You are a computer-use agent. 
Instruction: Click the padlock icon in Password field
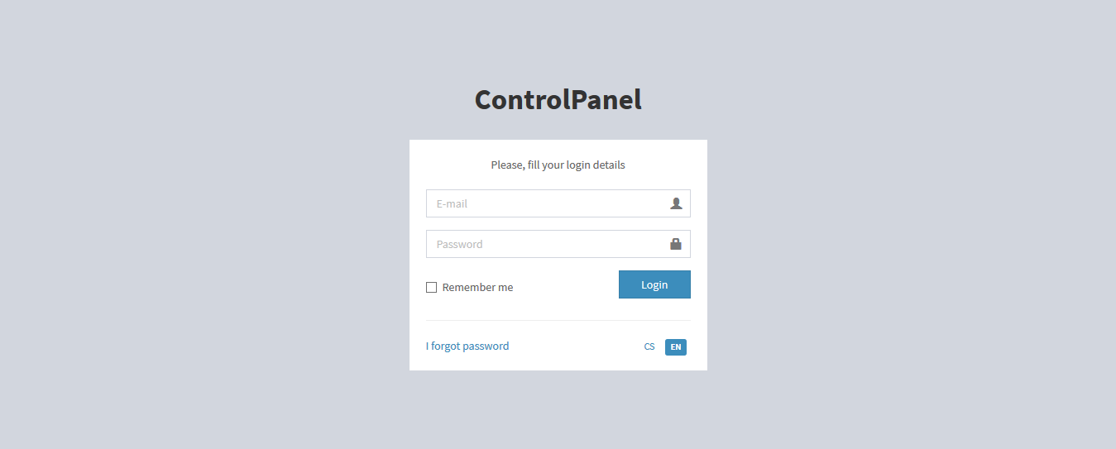click(x=676, y=244)
